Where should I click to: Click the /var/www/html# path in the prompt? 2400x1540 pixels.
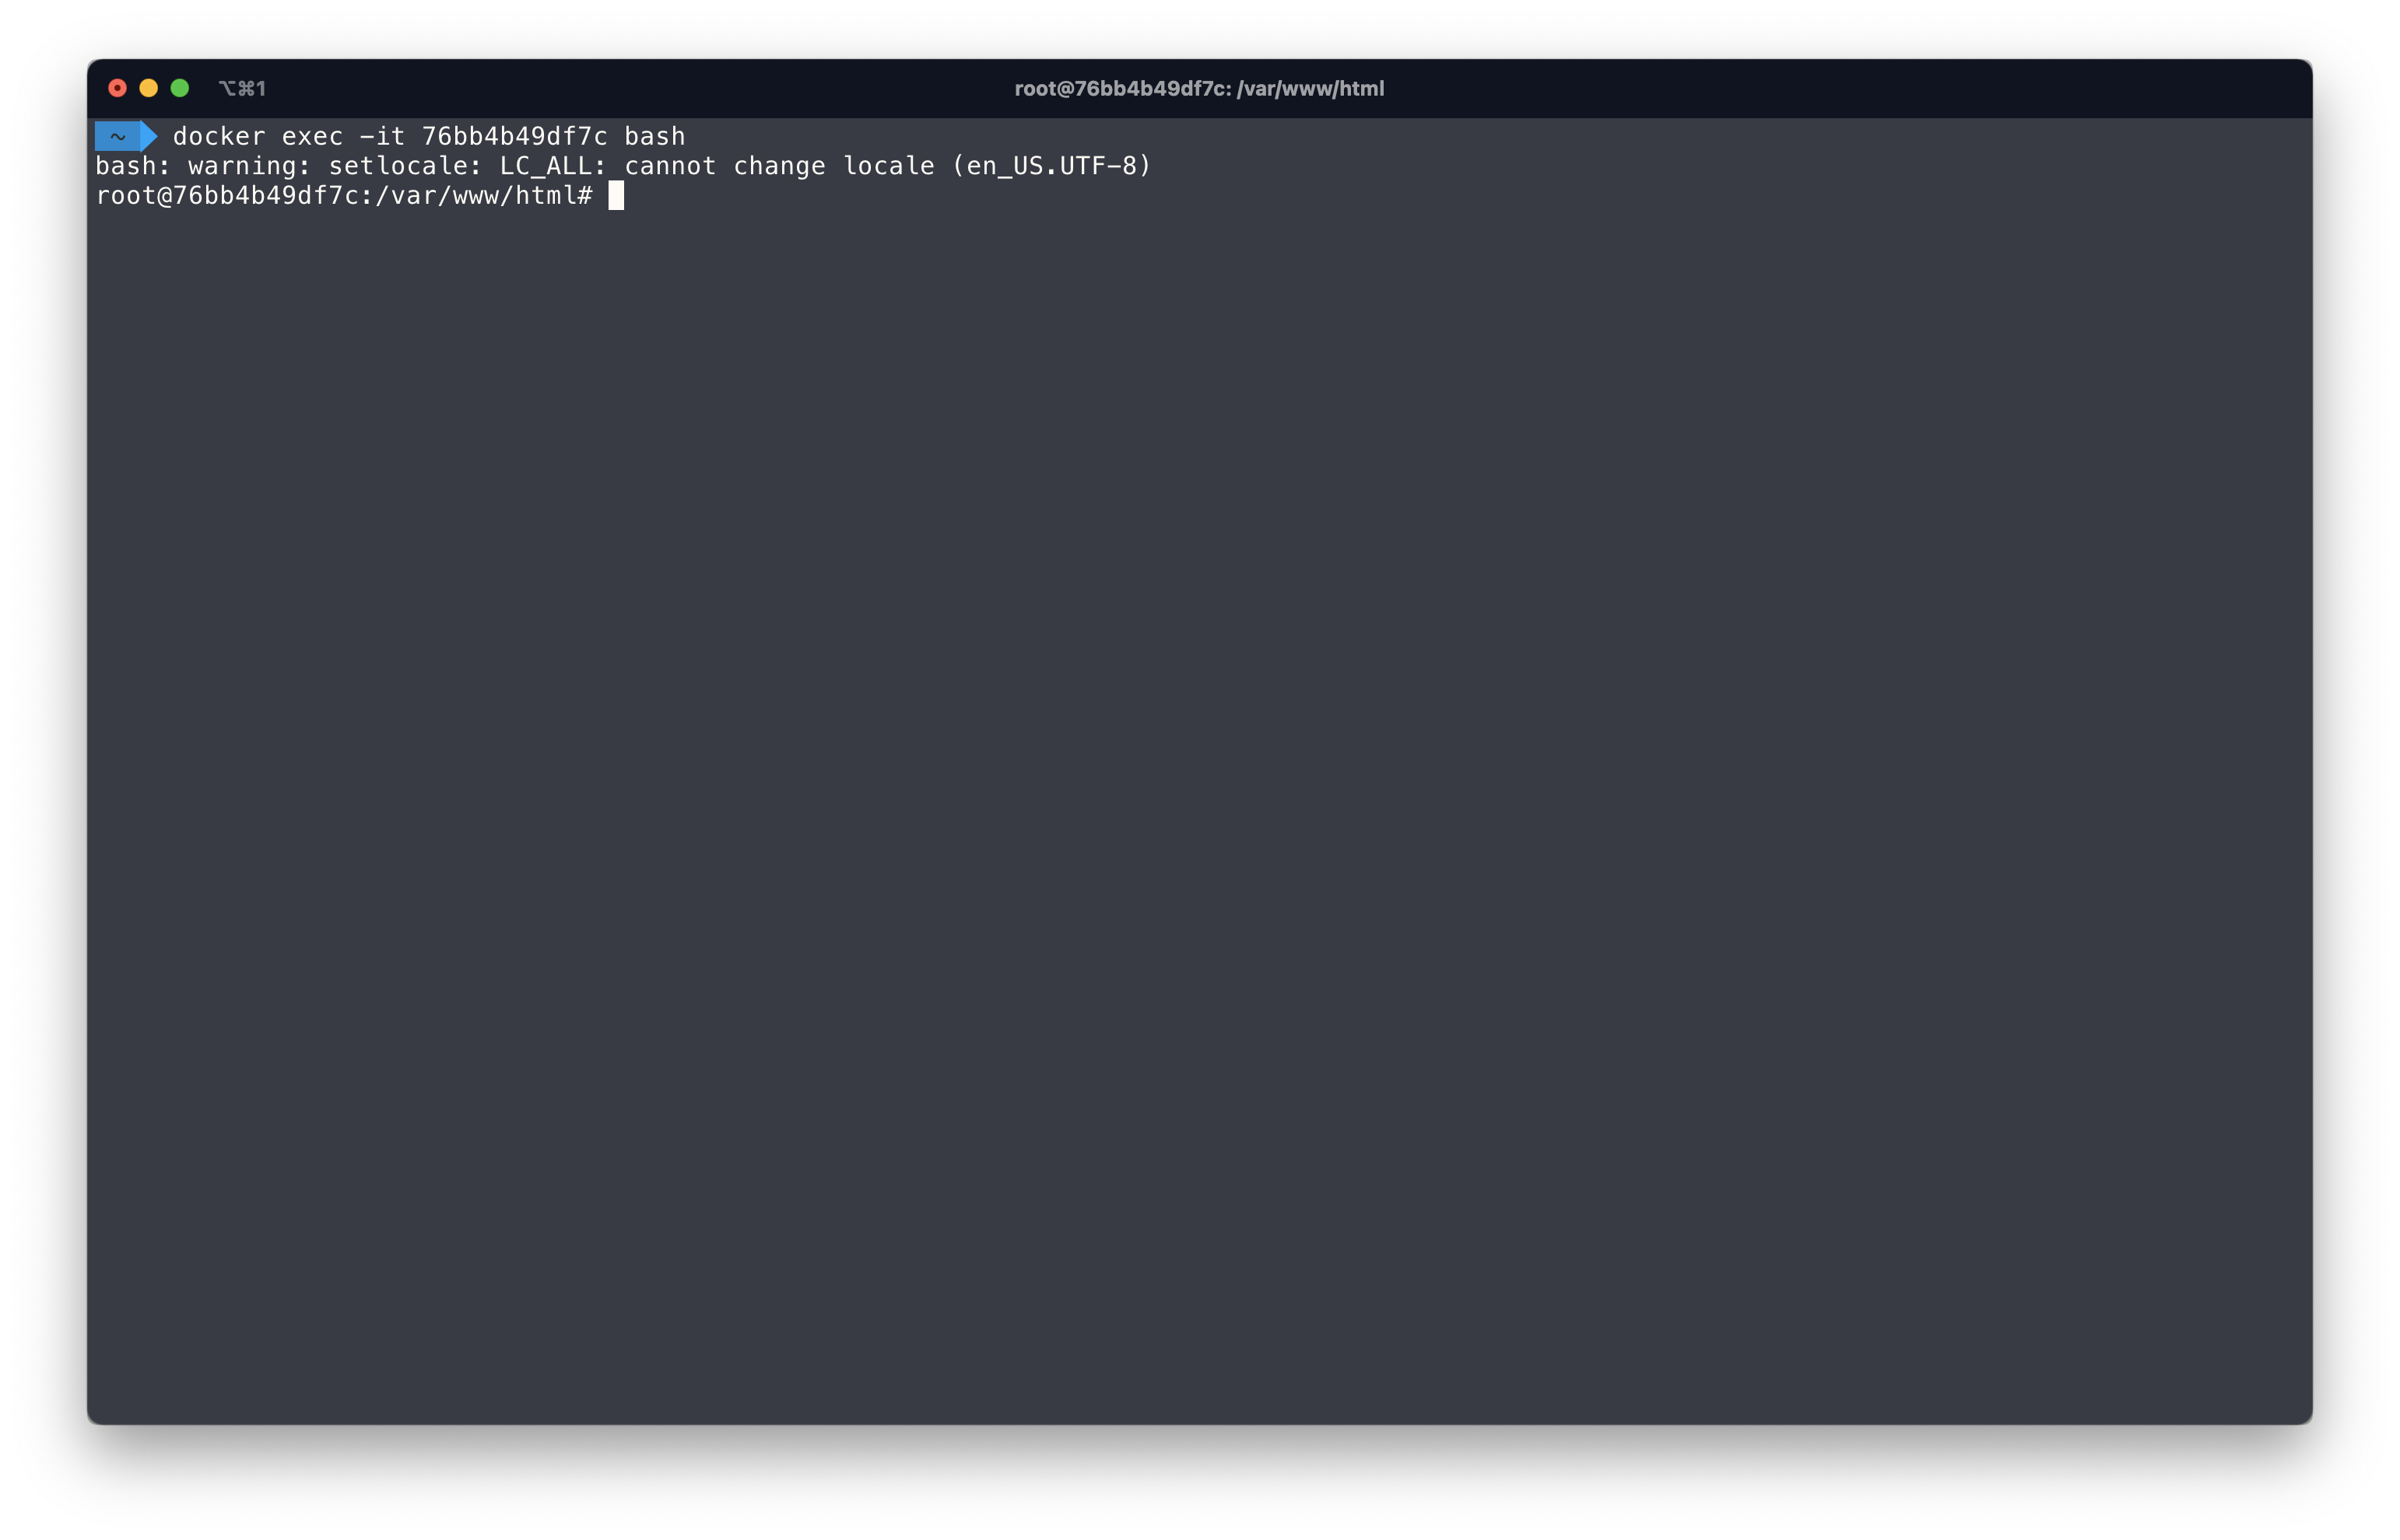pyautogui.click(x=483, y=196)
